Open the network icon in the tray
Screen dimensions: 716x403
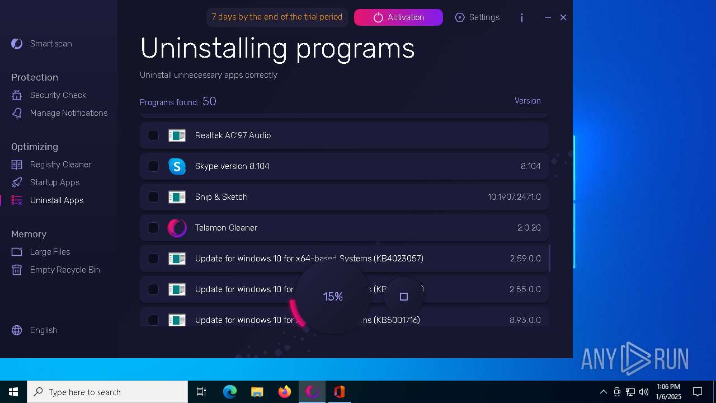click(630, 392)
